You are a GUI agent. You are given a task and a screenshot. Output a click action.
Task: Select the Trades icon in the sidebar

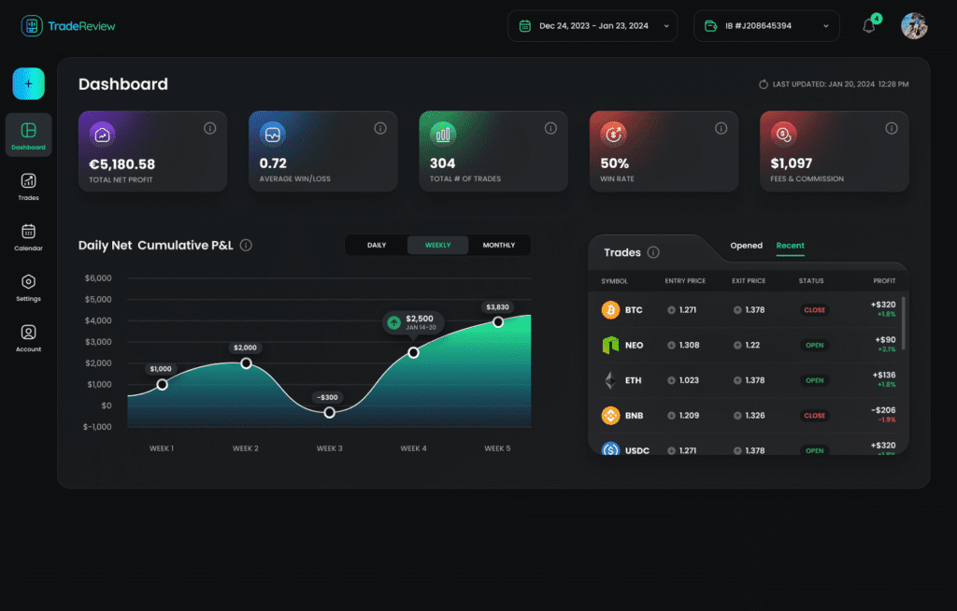(x=28, y=180)
